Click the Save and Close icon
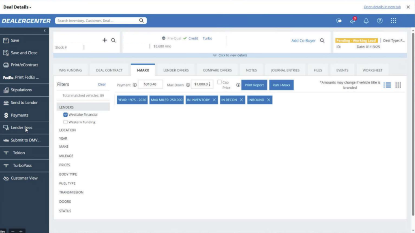 tap(6, 53)
